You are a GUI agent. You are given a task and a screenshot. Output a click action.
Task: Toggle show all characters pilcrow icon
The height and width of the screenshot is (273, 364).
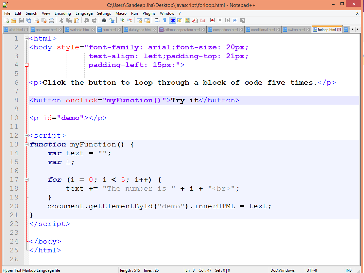pyautogui.click(x=165, y=20)
